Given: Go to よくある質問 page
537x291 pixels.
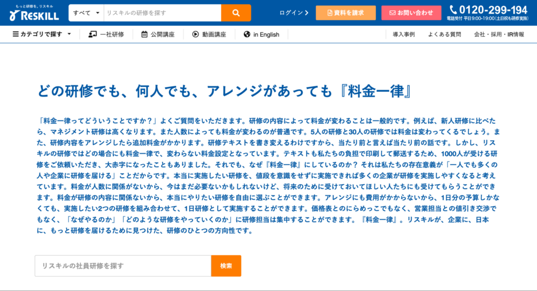Looking at the screenshot, I should (444, 35).
